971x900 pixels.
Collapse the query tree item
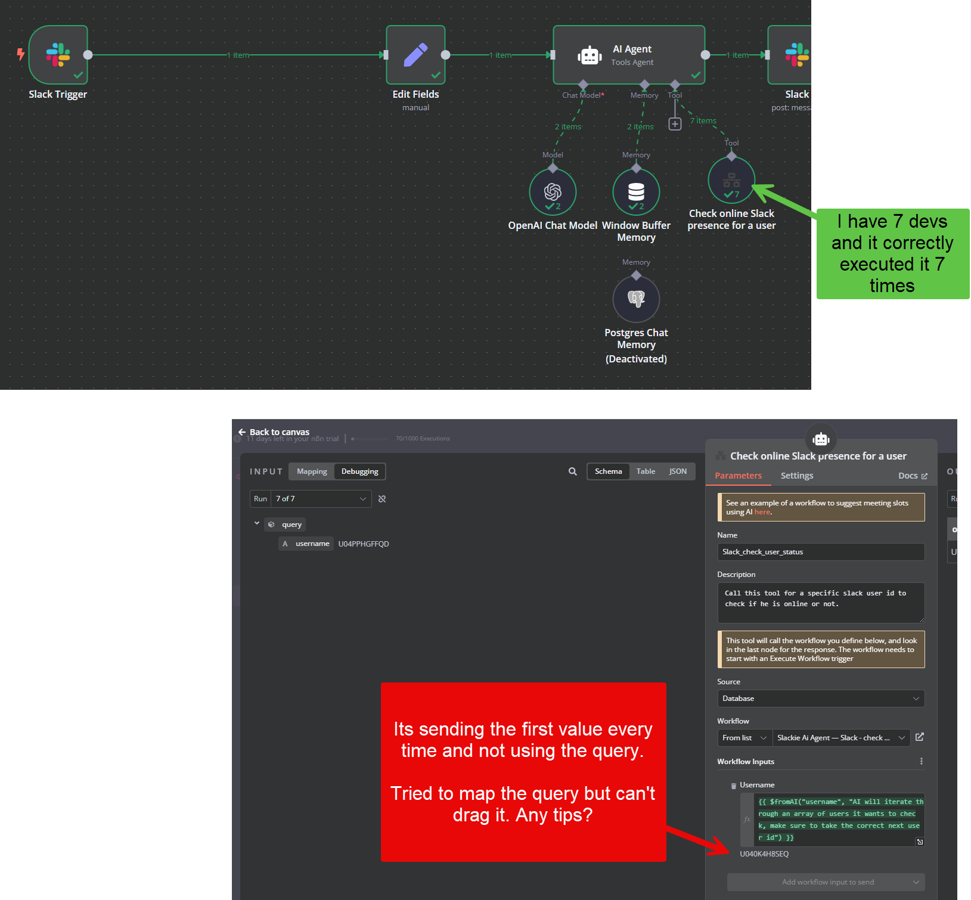point(257,523)
